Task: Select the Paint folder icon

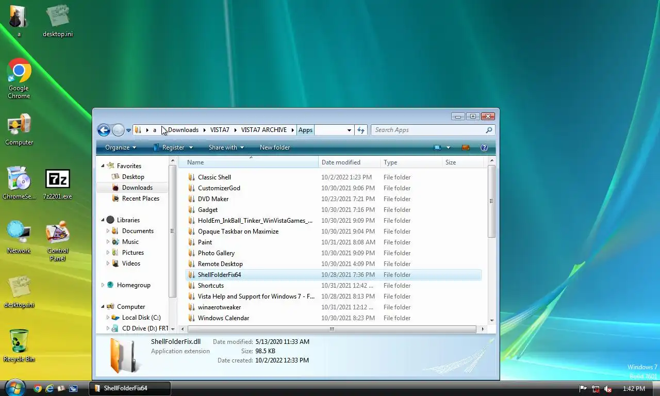Action: pos(191,242)
